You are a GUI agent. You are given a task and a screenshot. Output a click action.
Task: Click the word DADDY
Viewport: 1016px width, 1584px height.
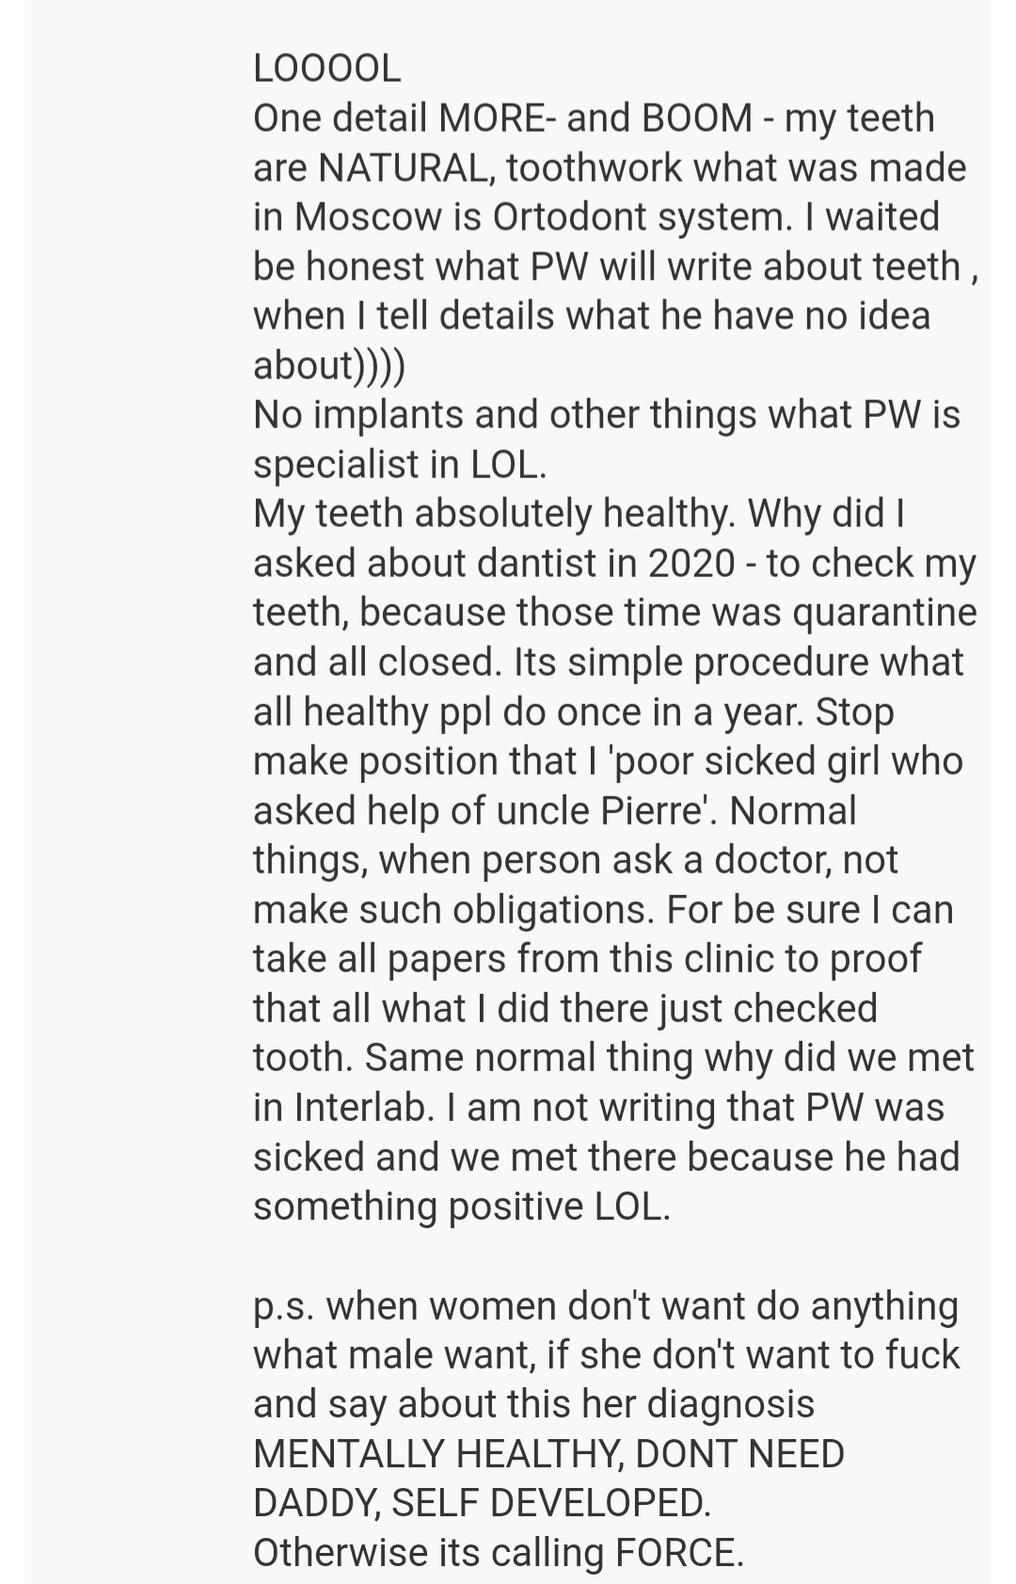313,1503
